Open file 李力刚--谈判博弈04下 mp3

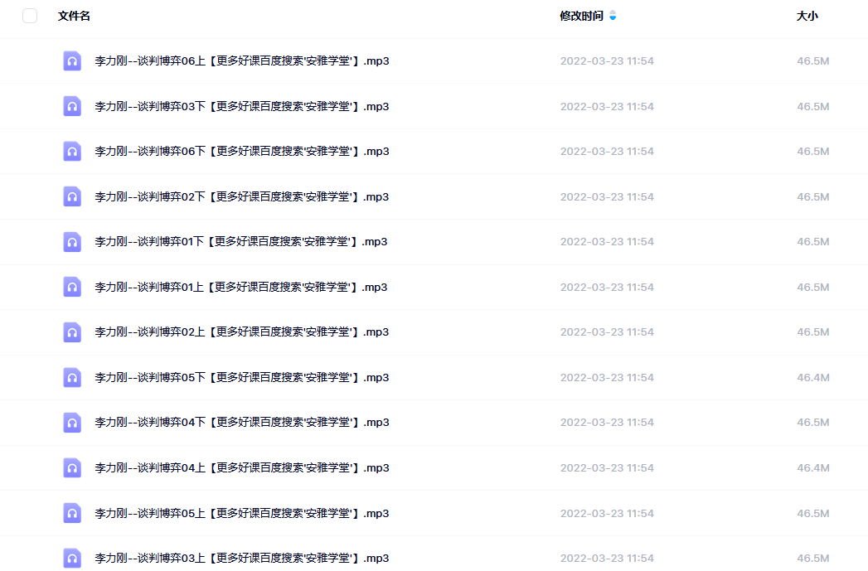tap(242, 422)
